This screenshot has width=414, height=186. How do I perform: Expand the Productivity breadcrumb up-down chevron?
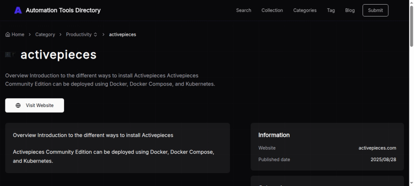[x=95, y=35]
